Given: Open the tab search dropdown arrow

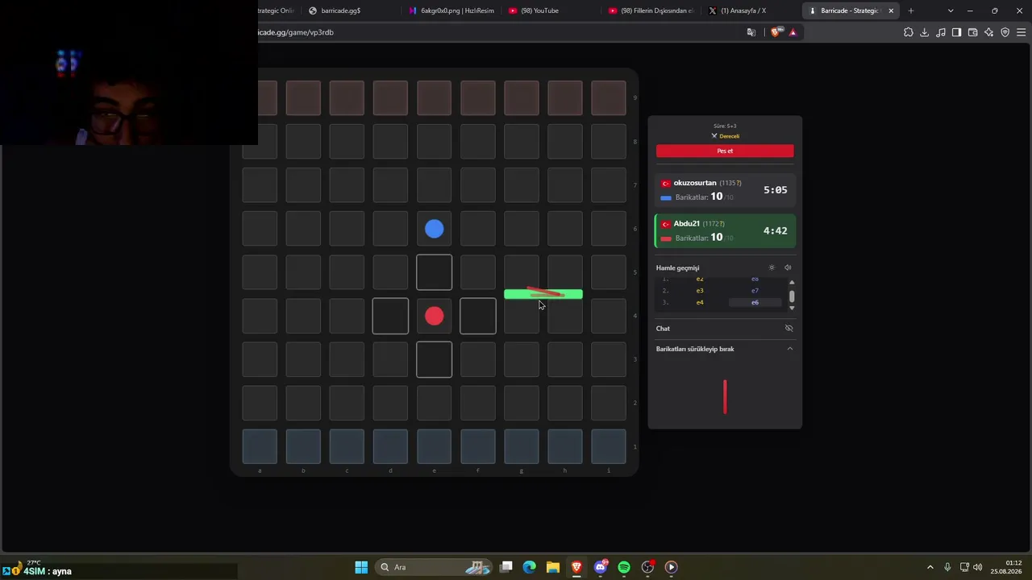Looking at the screenshot, I should coord(951,10).
